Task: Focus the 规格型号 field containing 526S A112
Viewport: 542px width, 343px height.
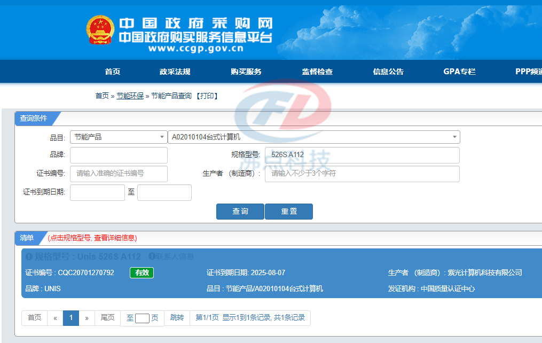Action: tap(362, 155)
